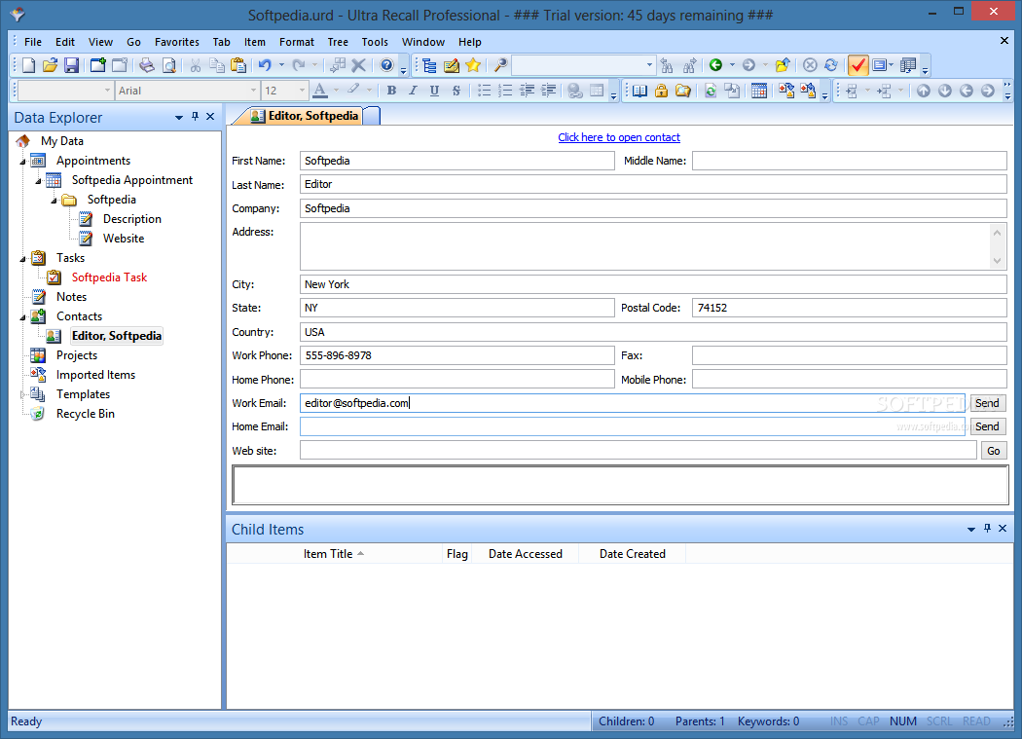Click the Address field scrollbar down arrow
Screen dimensions: 1022x739
[997, 261]
